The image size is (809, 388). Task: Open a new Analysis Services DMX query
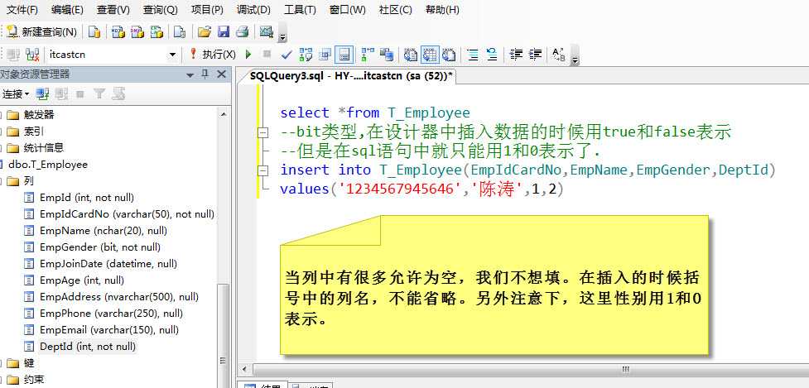coord(137,32)
